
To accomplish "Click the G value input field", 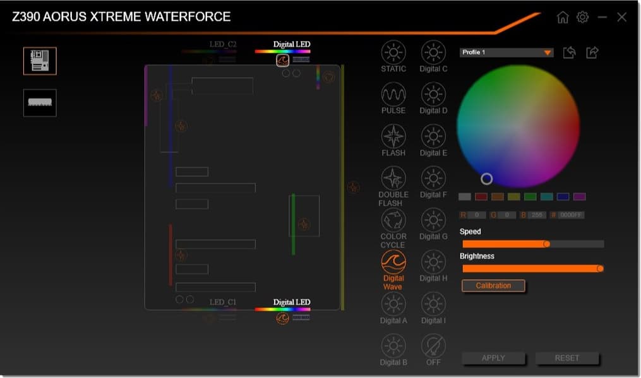I will (x=507, y=215).
